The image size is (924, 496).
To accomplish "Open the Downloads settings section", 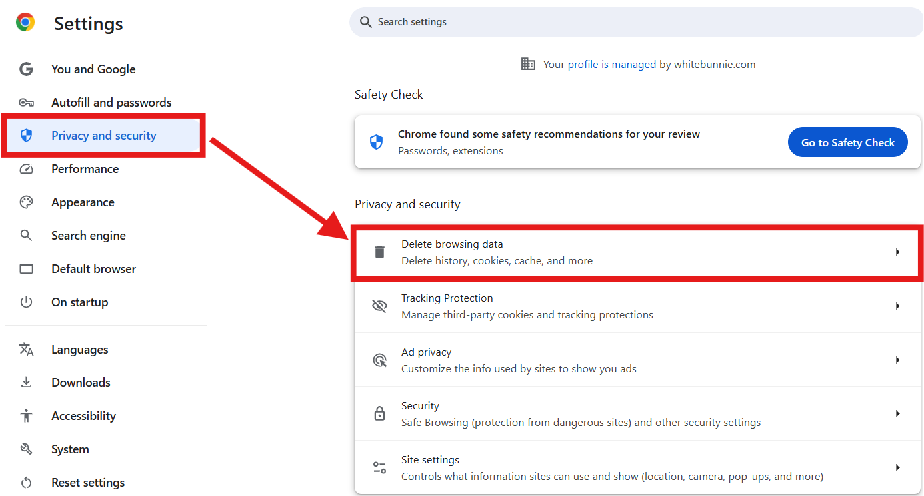I will point(81,383).
